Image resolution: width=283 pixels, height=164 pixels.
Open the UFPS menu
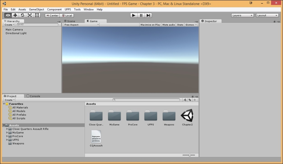pos(68,9)
